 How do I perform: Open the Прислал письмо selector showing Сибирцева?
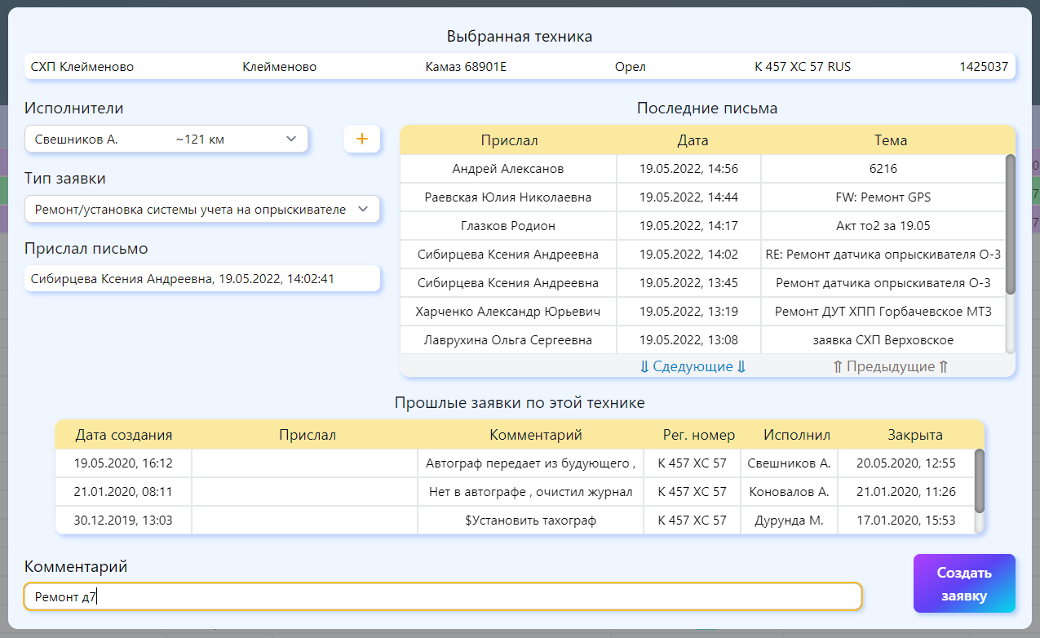point(201,278)
